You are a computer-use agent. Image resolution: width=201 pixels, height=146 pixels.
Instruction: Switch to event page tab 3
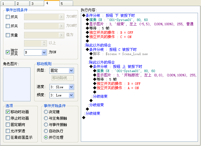pyautogui.click(x=37, y=3)
